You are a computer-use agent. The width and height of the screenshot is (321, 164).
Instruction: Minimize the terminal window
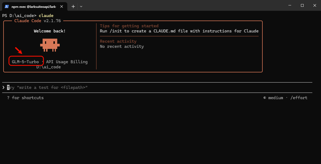[x=290, y=5]
